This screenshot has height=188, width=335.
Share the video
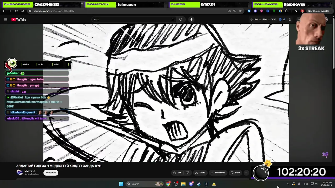[x=200, y=173]
